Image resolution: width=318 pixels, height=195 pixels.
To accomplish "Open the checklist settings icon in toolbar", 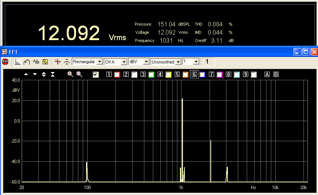I will point(45,62).
